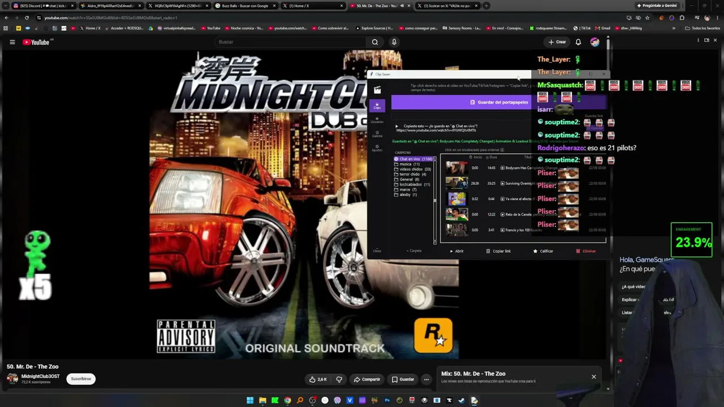The image size is (724, 407).
Task: Open the YouTube guide hamburger menu
Action: (x=12, y=42)
